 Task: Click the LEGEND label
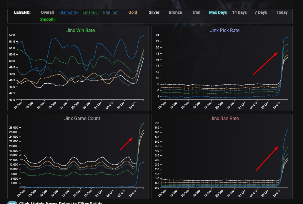22,12
